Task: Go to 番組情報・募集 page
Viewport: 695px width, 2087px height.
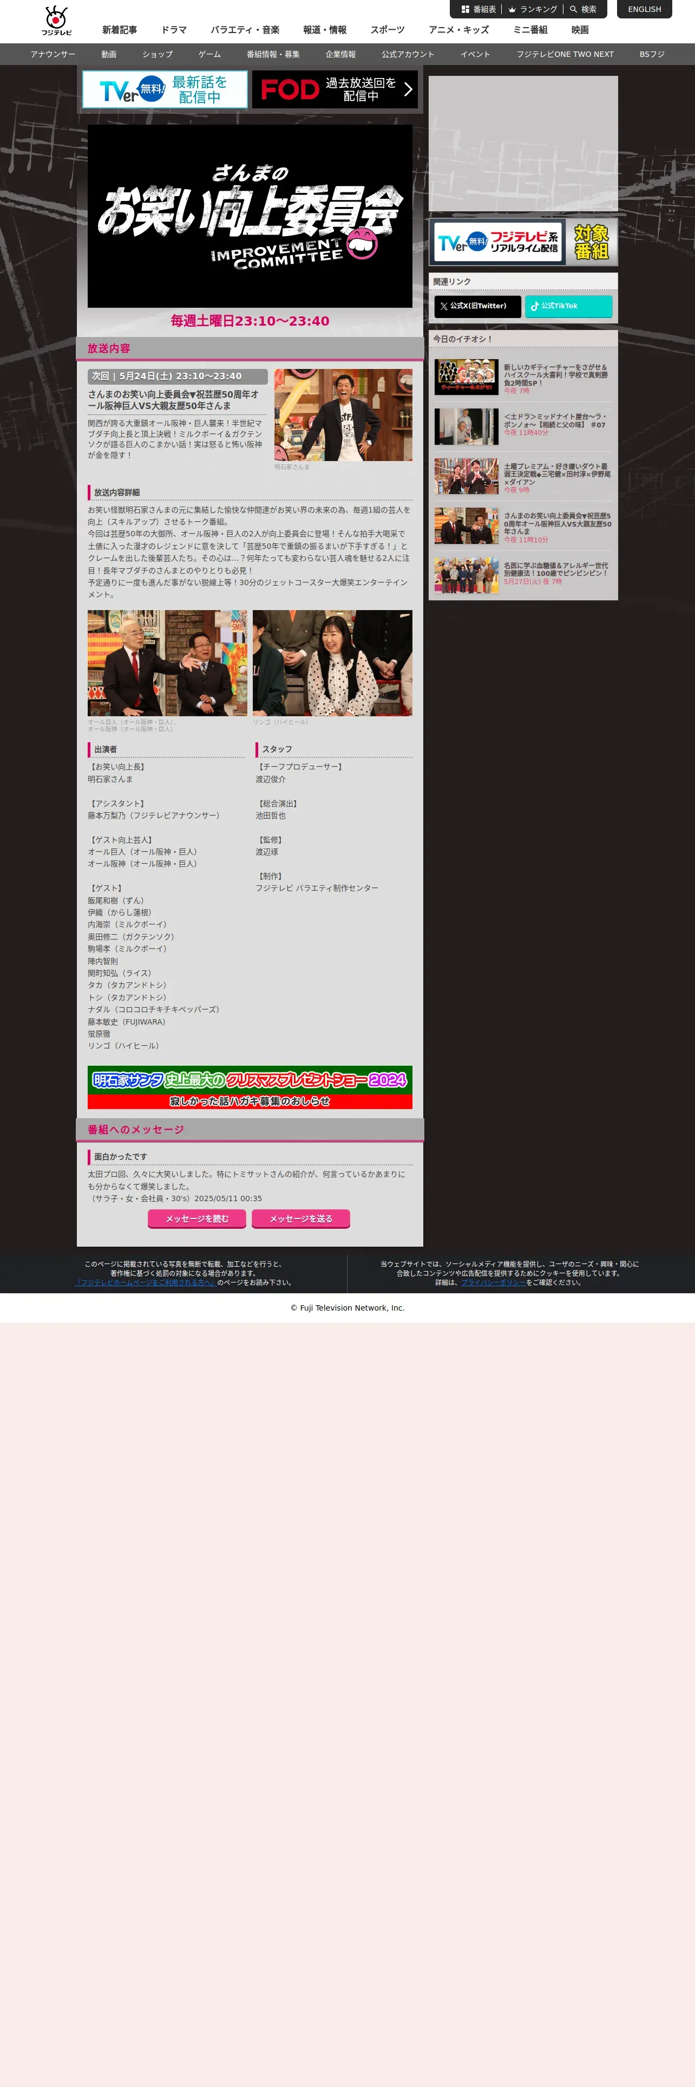Action: (273, 54)
